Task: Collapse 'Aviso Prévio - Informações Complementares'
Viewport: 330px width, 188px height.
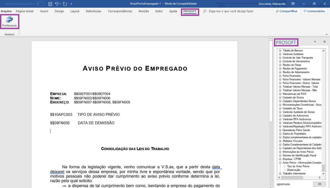Action: (x=280, y=162)
